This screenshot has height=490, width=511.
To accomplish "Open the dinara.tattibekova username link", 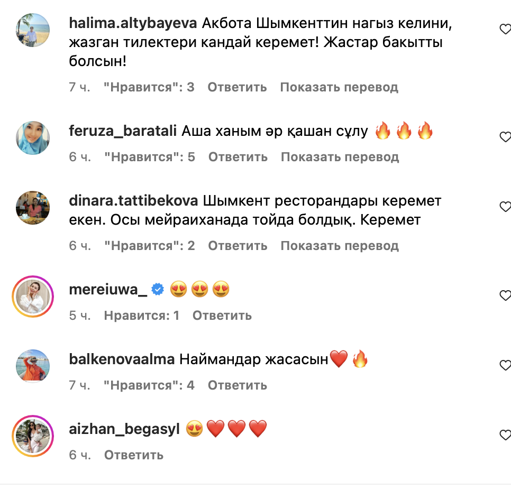I will pos(133,201).
